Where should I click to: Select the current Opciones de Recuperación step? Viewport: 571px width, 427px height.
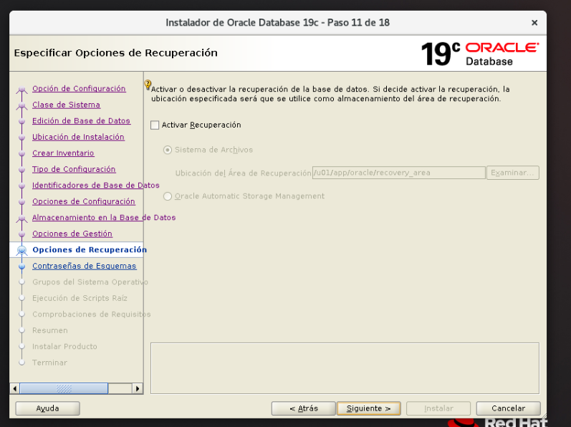(90, 250)
